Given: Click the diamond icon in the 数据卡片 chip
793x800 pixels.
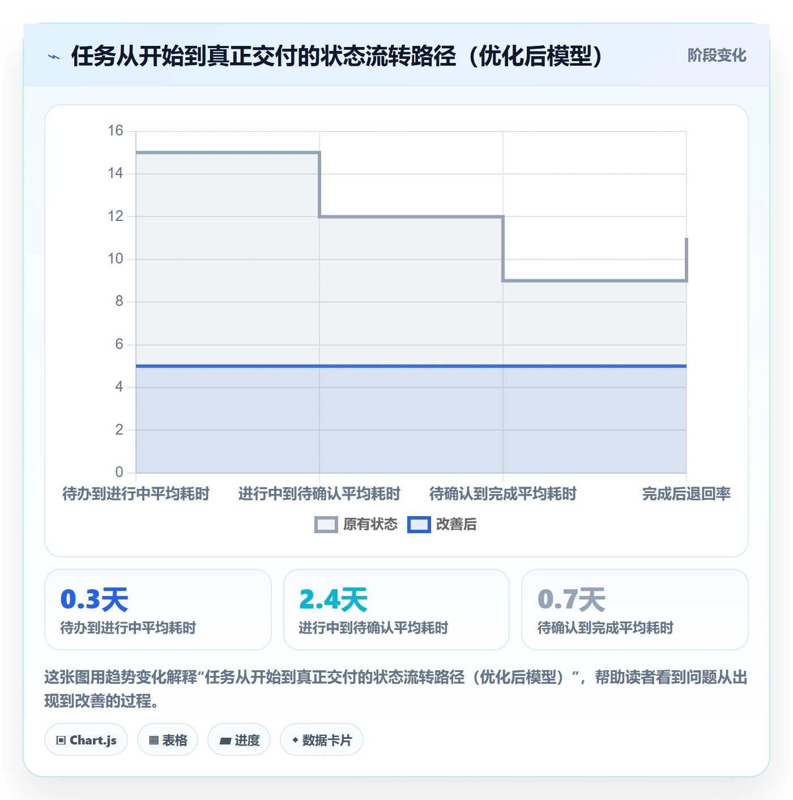Looking at the screenshot, I should pos(295,740).
